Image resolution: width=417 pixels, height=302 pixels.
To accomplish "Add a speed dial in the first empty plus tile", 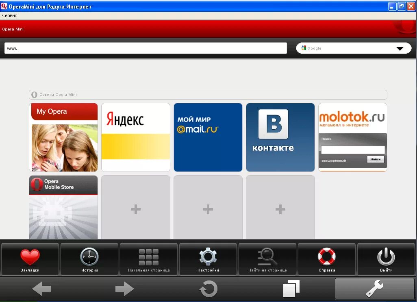I will [x=136, y=207].
